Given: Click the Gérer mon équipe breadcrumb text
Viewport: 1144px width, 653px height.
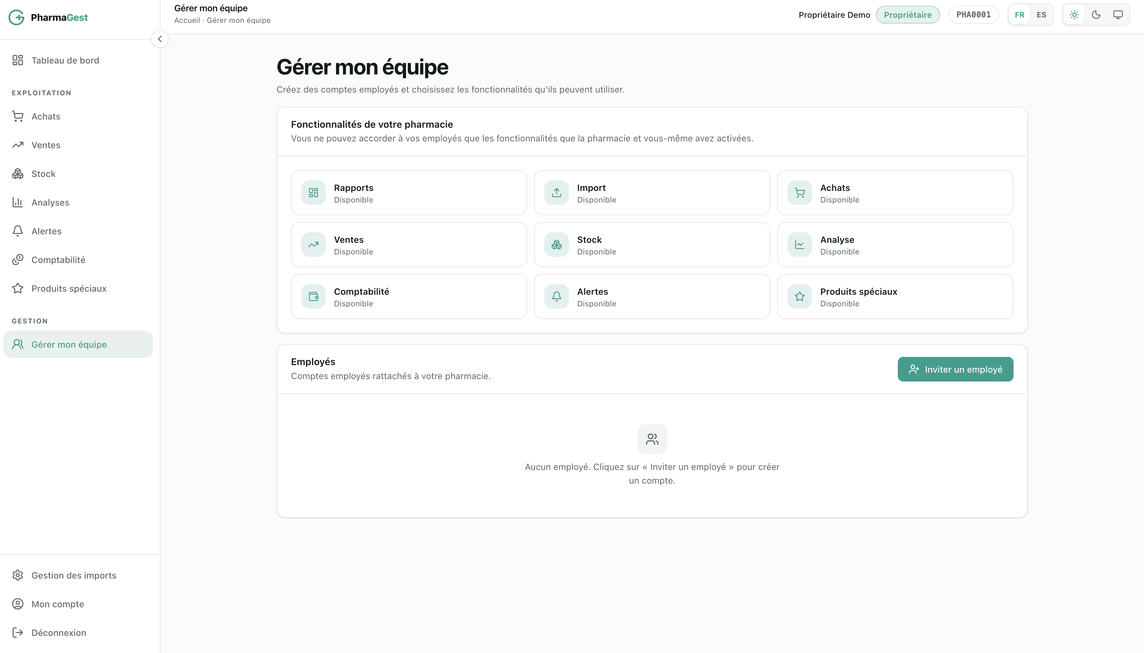Looking at the screenshot, I should [239, 20].
